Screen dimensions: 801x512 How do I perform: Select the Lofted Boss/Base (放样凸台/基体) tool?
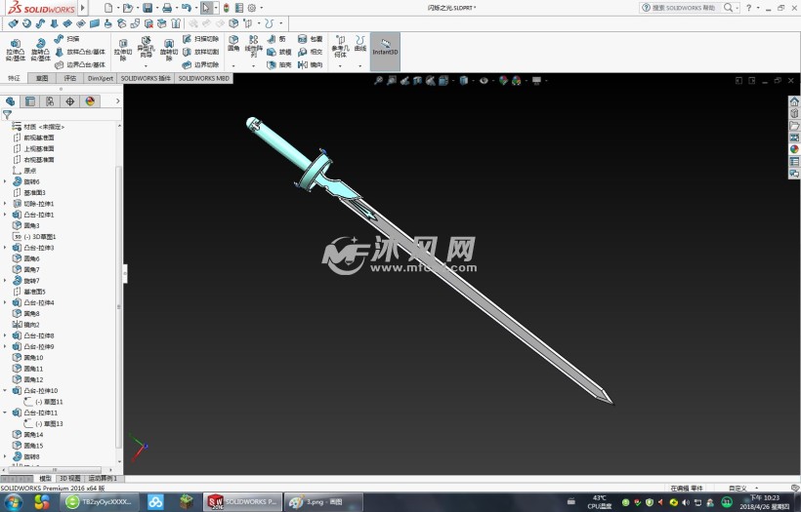coord(80,52)
